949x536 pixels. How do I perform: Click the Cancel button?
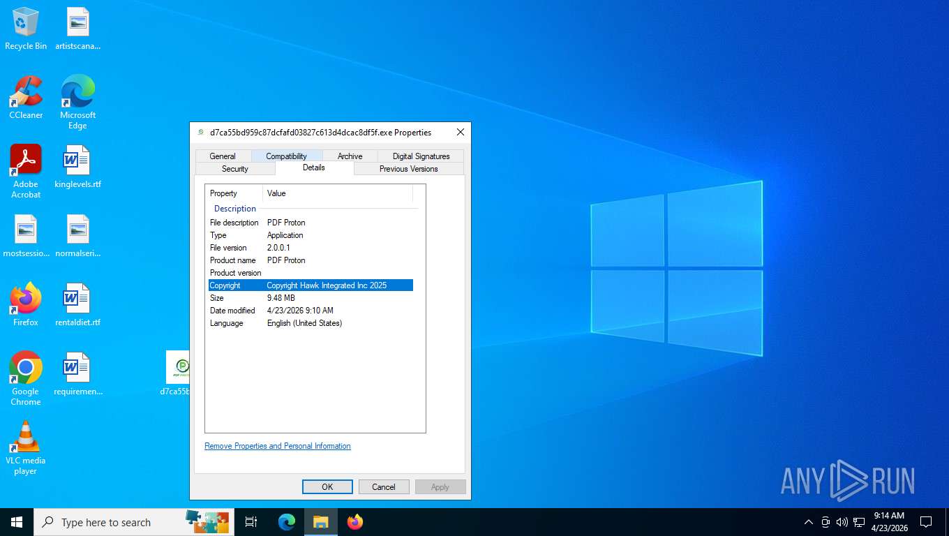383,487
